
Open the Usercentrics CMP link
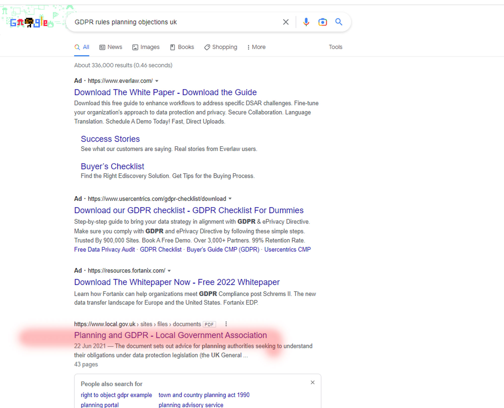pos(288,250)
